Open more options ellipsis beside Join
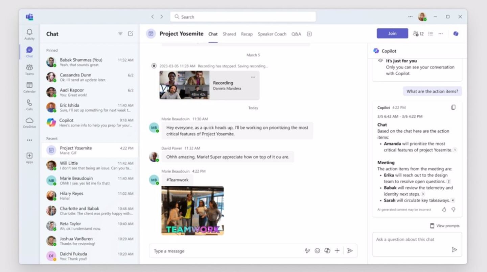The width and height of the screenshot is (487, 272). point(440,34)
